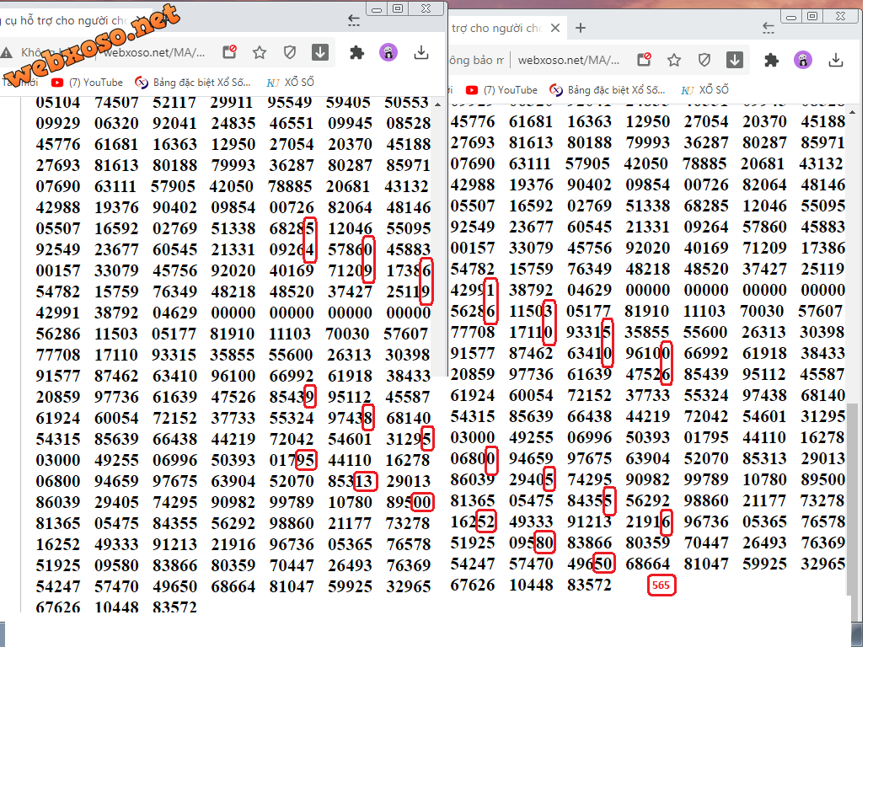Click the pop-up blocked icon in the right address bar

click(x=644, y=60)
